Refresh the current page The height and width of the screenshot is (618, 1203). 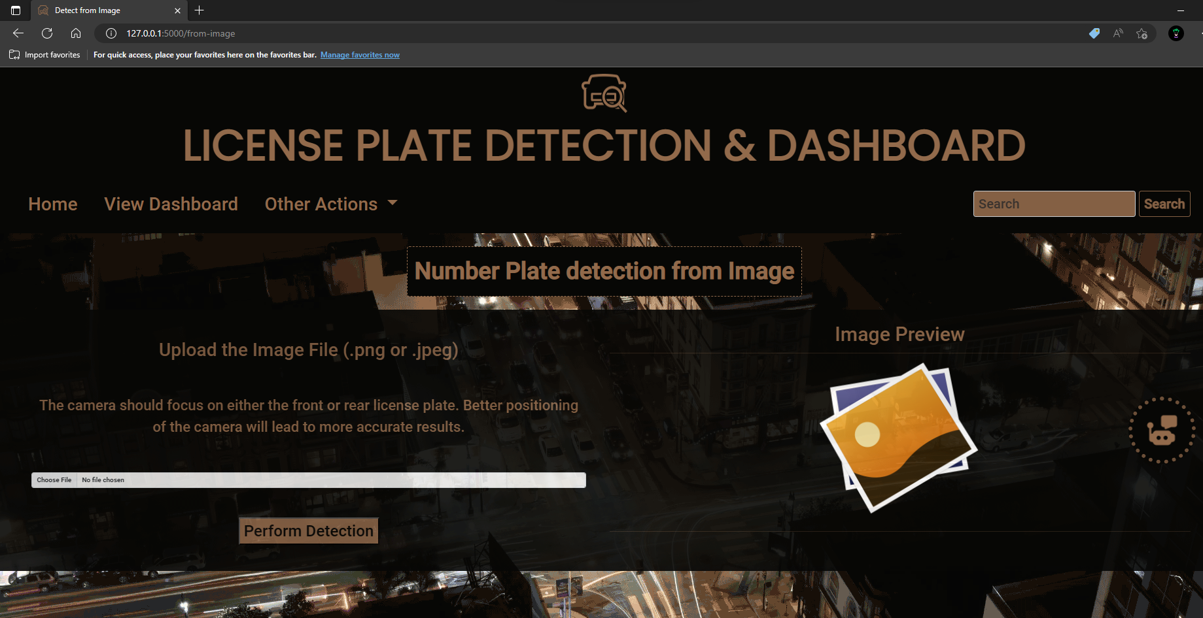(46, 33)
